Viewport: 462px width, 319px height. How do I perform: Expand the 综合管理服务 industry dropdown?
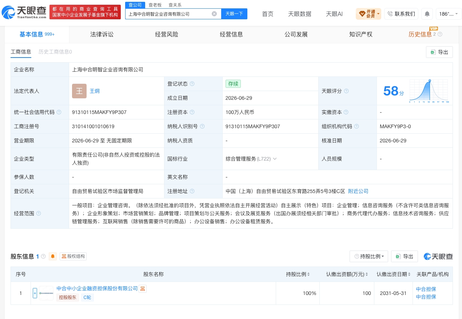275,159
